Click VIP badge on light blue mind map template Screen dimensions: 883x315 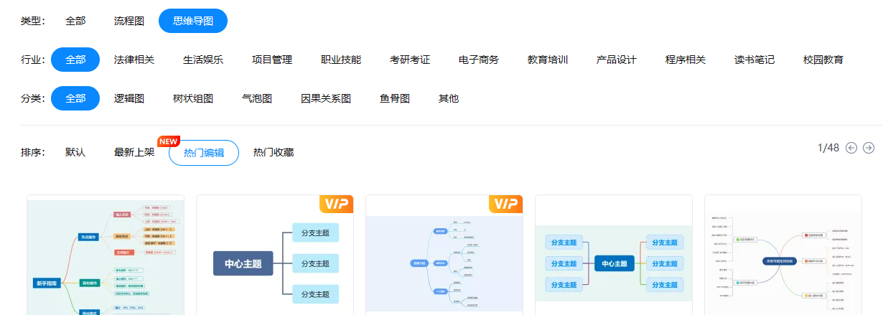point(506,204)
